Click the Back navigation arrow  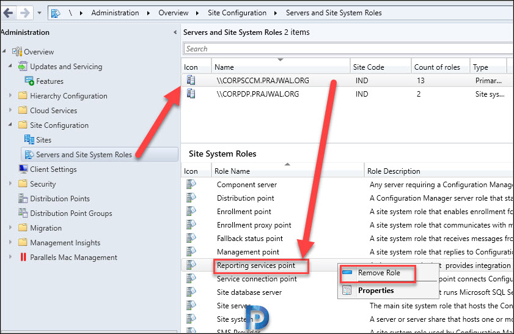(8, 13)
